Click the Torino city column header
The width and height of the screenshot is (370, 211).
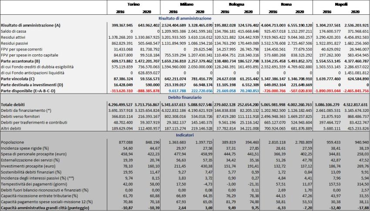[134, 3]
